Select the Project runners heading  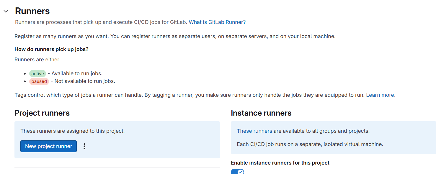42,113
